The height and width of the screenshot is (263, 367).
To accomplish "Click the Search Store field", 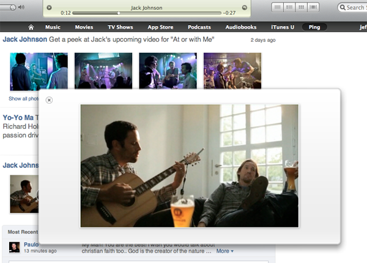I will (x=354, y=7).
